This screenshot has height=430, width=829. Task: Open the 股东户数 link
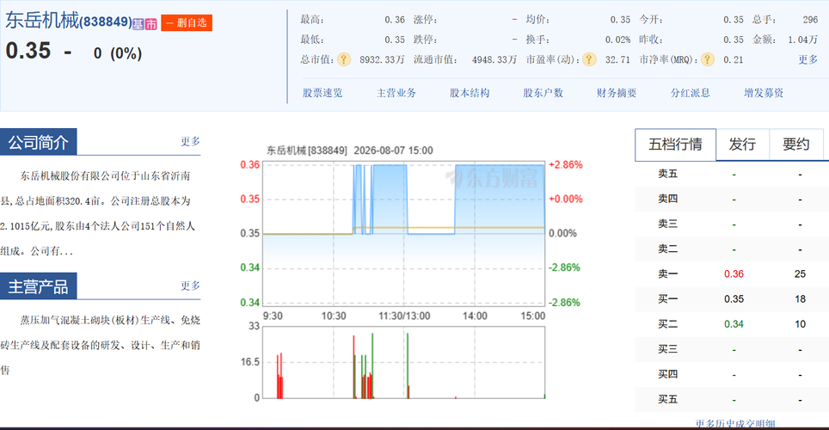pos(543,93)
